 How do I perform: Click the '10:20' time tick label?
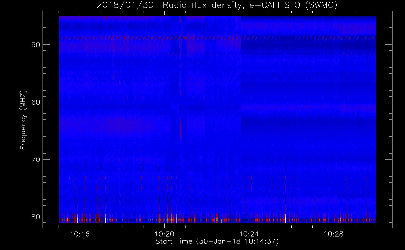164,234
